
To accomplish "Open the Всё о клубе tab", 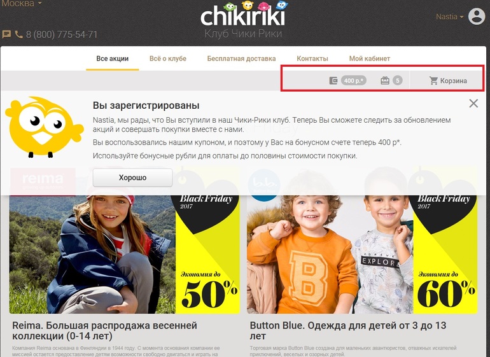I will [x=168, y=59].
